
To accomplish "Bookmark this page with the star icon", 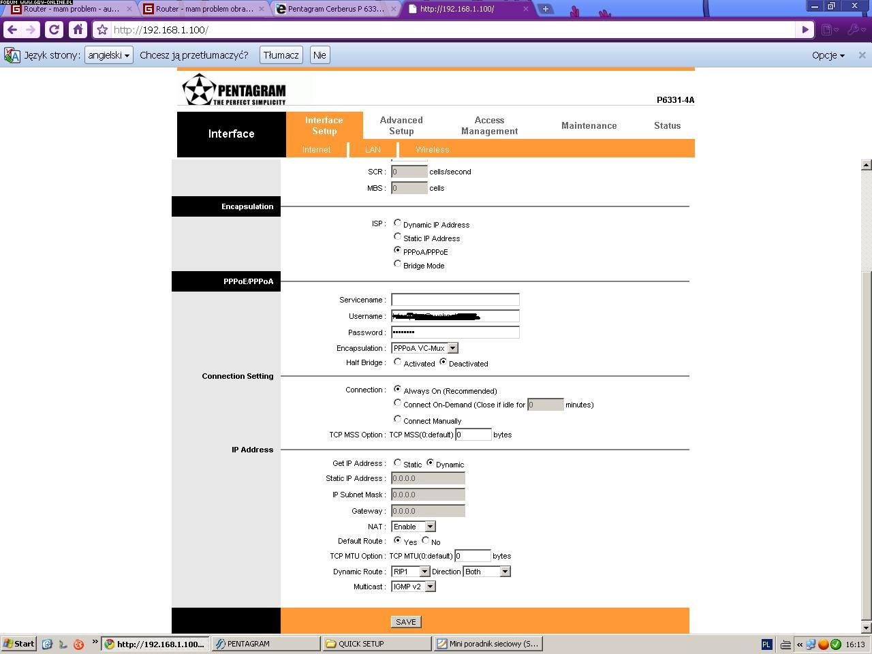I will [x=102, y=30].
